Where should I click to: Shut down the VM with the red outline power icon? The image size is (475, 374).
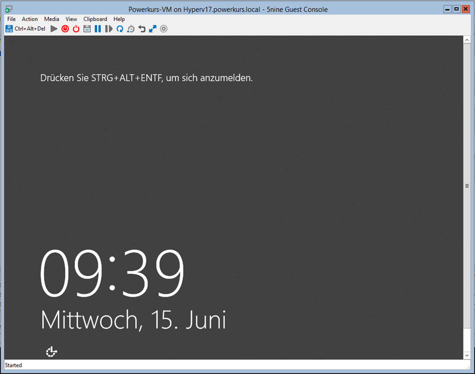(x=76, y=29)
